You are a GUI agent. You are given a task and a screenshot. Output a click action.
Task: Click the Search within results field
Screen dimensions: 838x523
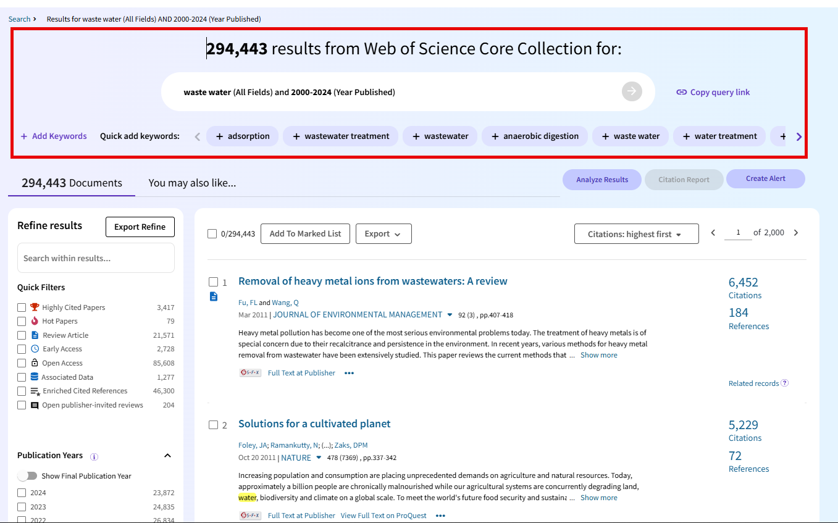(96, 258)
